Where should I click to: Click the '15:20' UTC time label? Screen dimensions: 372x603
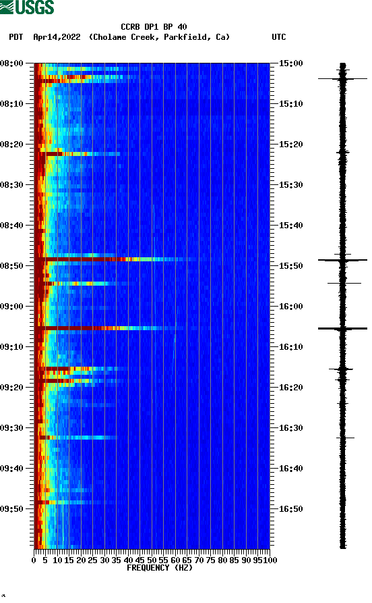[290, 145]
